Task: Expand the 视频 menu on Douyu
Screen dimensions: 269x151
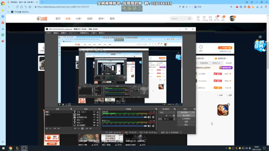Action: click(x=90, y=18)
